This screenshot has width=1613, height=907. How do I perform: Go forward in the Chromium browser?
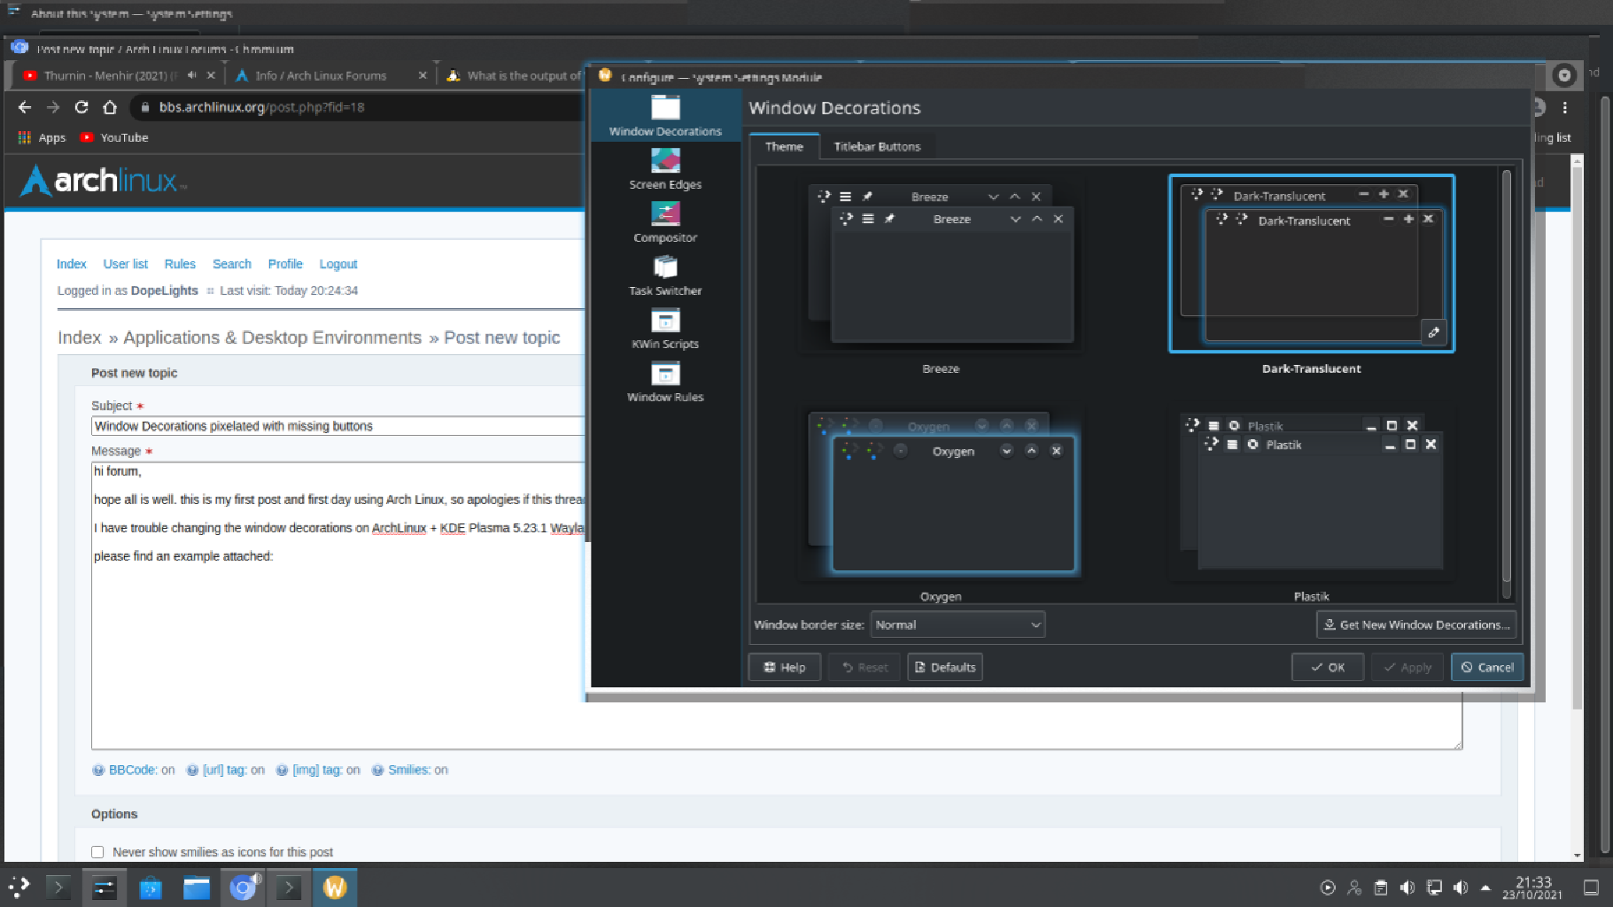53,107
